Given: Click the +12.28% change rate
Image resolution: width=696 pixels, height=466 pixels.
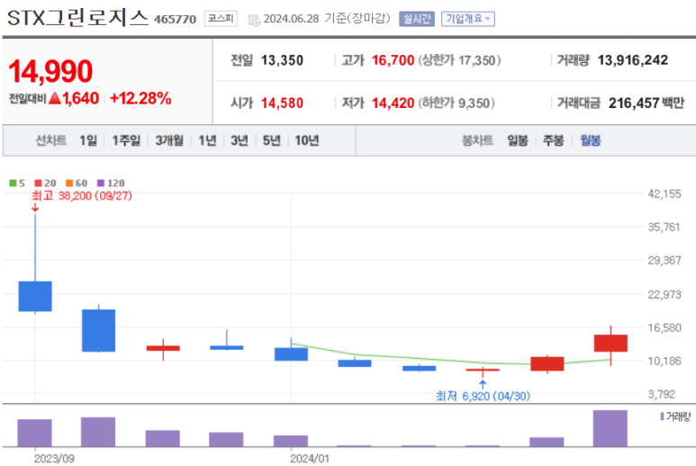Looking at the screenshot, I should 140,98.
